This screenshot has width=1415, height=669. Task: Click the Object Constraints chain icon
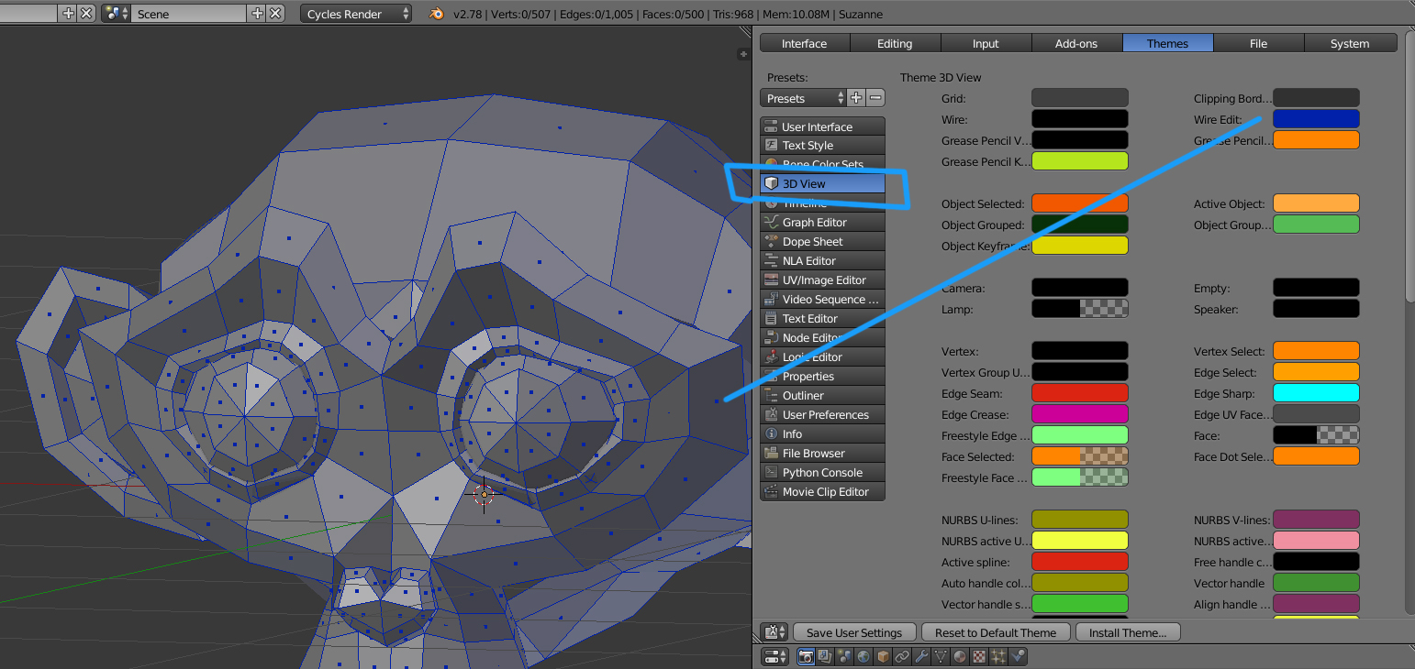902,656
